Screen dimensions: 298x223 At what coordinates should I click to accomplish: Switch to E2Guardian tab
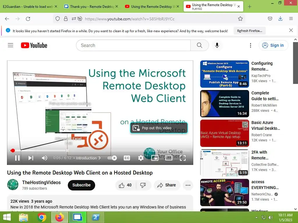coord(28,7)
